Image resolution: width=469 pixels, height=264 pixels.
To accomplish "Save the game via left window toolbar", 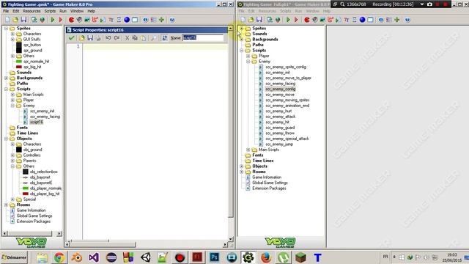I will click(x=23, y=20).
